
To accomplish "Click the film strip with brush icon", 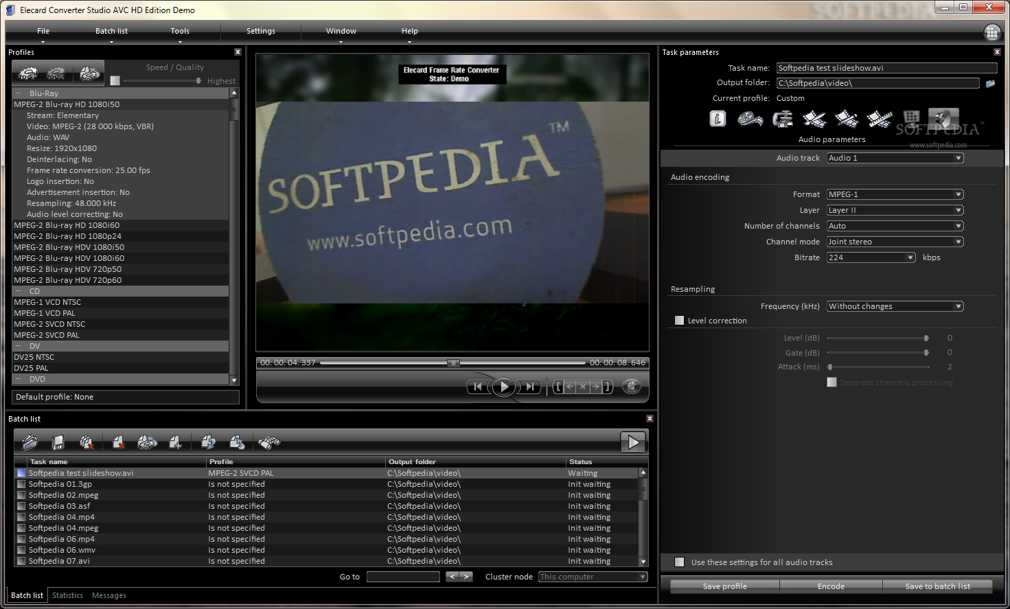I will [x=814, y=119].
